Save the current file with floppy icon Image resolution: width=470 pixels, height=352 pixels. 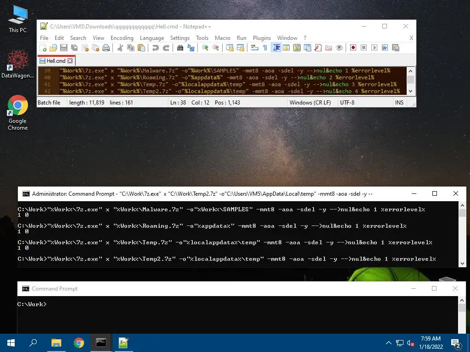(x=63, y=48)
